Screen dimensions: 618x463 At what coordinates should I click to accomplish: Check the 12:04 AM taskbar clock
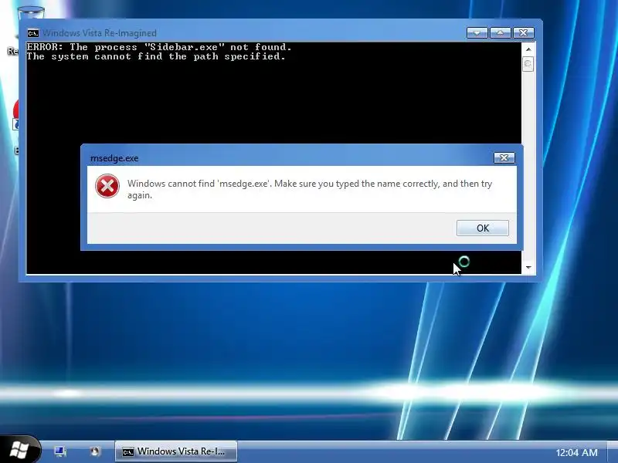[x=576, y=453]
